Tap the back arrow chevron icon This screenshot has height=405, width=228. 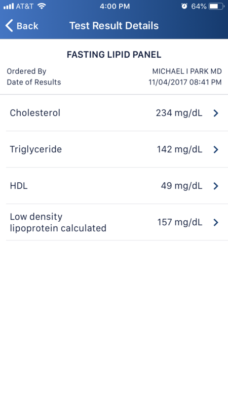[x=9, y=26]
